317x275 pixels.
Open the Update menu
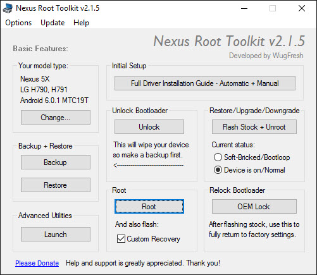point(53,23)
